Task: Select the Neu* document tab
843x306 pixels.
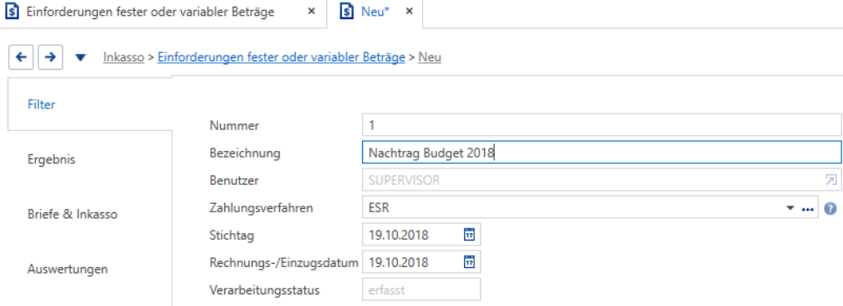Action: click(375, 12)
